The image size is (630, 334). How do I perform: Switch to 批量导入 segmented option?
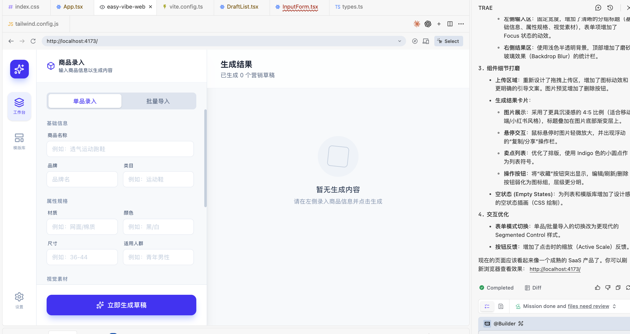[x=158, y=101]
